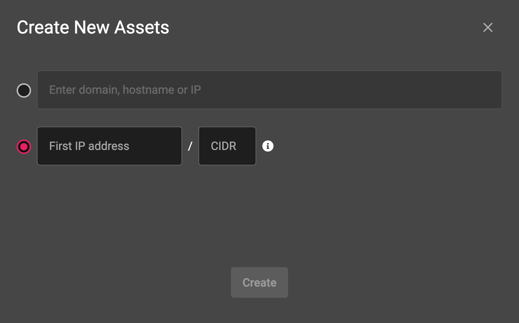Click the First IP address placeholder text
The width and height of the screenshot is (519, 323).
click(89, 146)
